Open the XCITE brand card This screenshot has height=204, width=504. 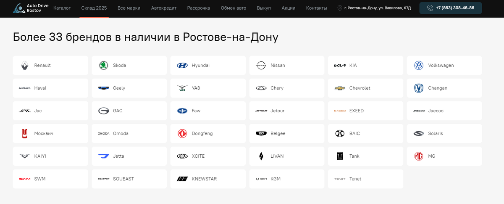208,156
